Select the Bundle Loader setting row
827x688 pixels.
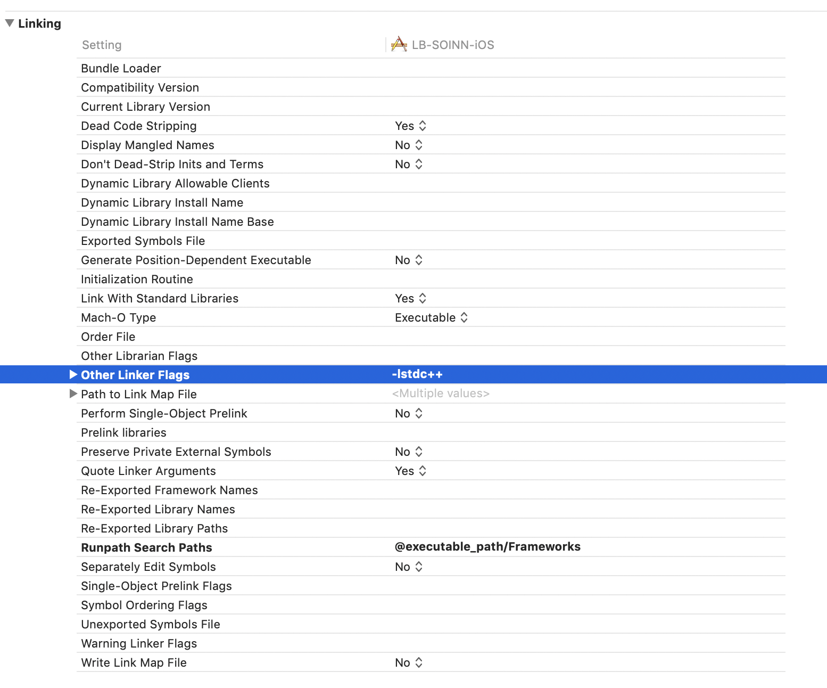pyautogui.click(x=121, y=68)
